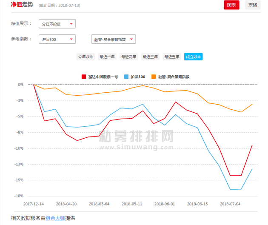Viewport: 268px width, 225px height.
Task: Open the 分红不投资 dropdown
Action: (x=57, y=24)
